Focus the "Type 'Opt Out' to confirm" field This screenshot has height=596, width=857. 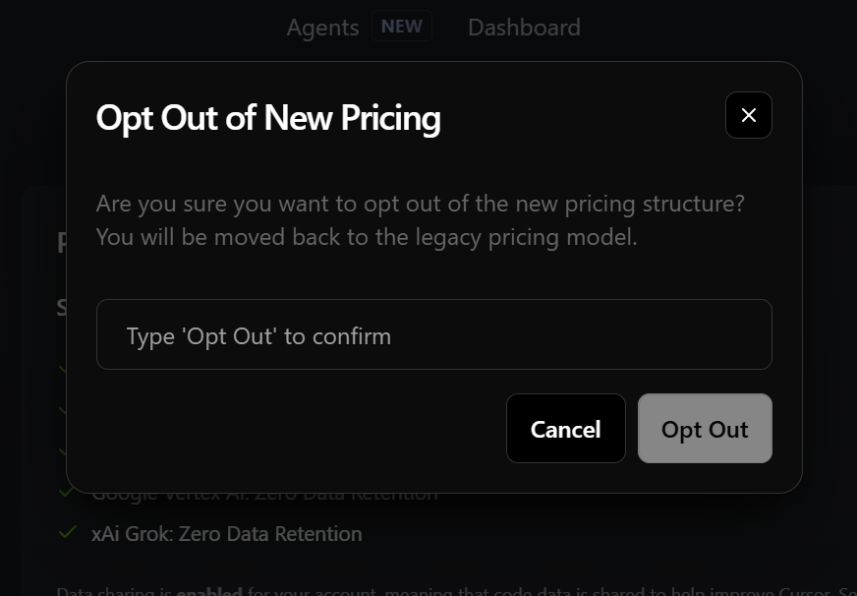434,334
